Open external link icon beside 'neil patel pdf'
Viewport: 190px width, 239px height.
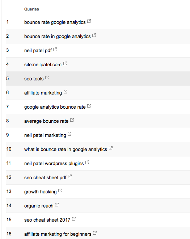tap(55, 49)
